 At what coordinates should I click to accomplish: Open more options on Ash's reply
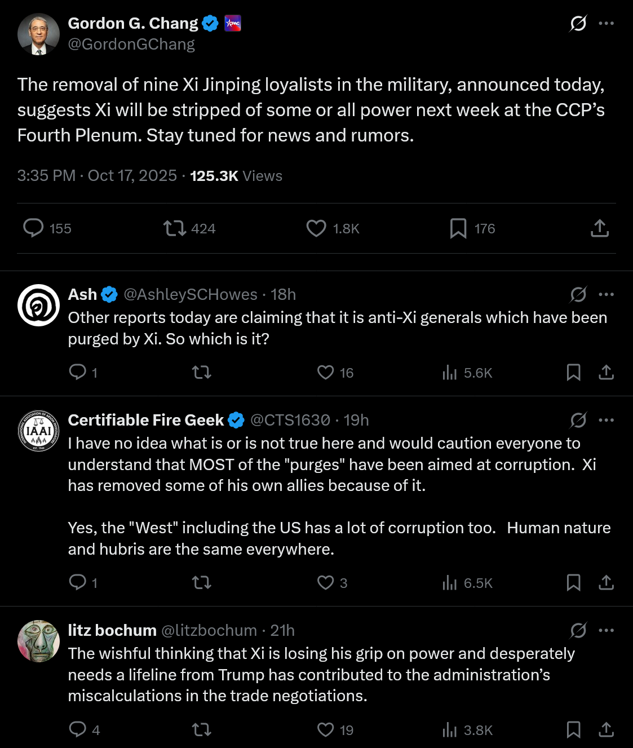(x=607, y=294)
